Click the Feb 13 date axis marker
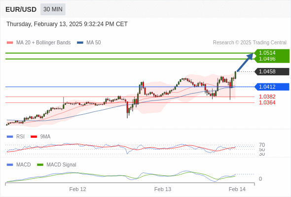 coord(163,189)
